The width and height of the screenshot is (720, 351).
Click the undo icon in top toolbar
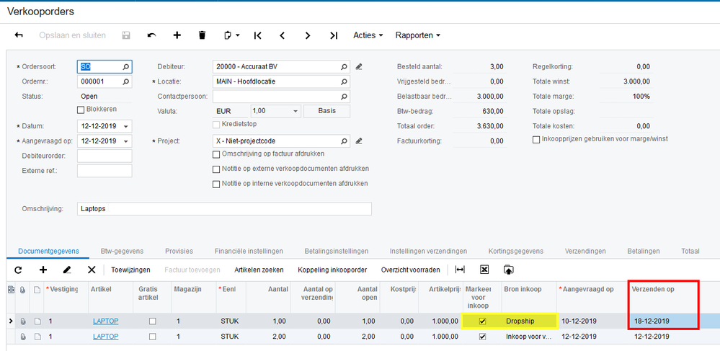[x=151, y=35]
